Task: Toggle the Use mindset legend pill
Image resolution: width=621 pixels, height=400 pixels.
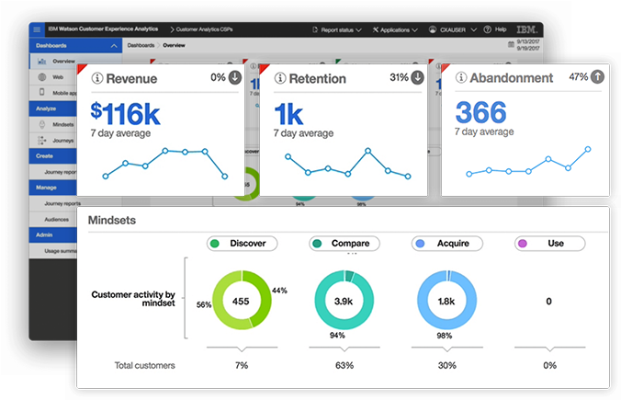Action: pyautogui.click(x=549, y=244)
